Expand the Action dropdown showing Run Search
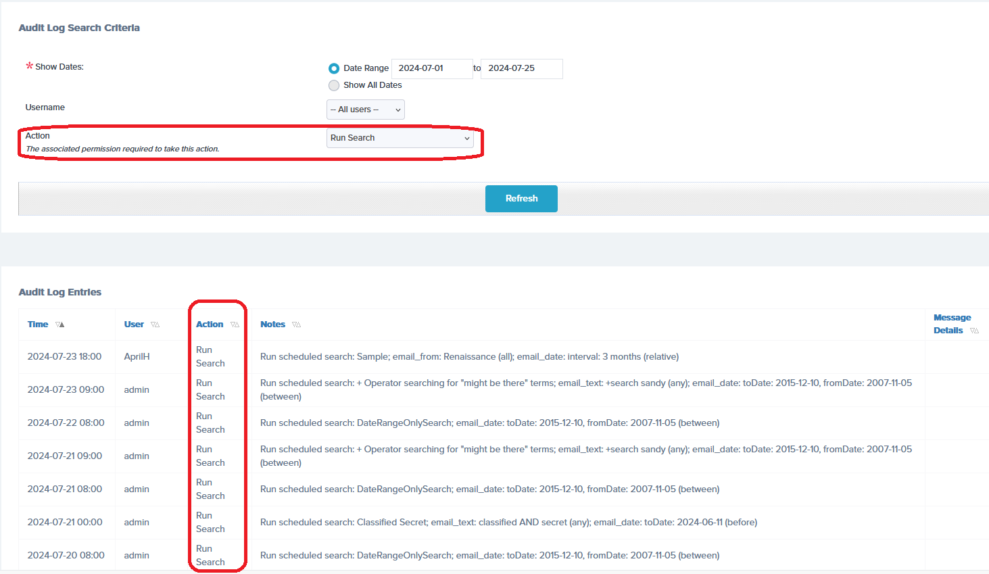 [x=400, y=138]
